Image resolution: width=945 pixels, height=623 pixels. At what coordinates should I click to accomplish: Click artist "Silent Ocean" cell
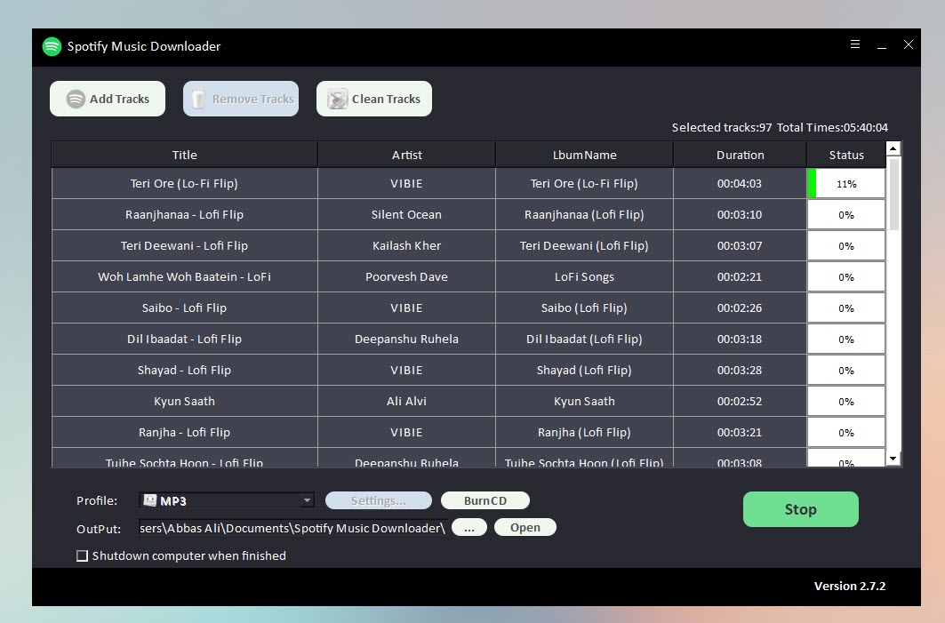407,214
